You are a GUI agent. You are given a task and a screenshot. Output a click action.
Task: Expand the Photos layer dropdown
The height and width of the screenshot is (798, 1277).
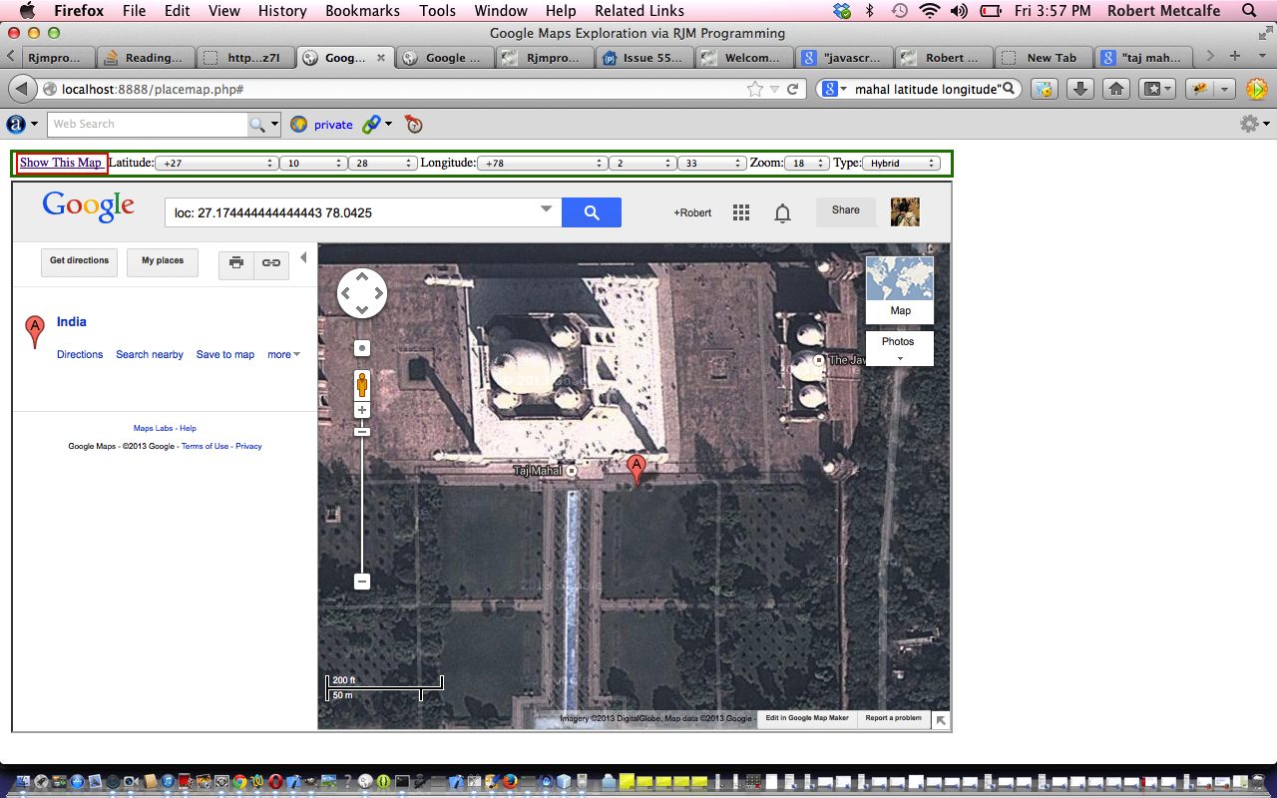[x=900, y=348]
